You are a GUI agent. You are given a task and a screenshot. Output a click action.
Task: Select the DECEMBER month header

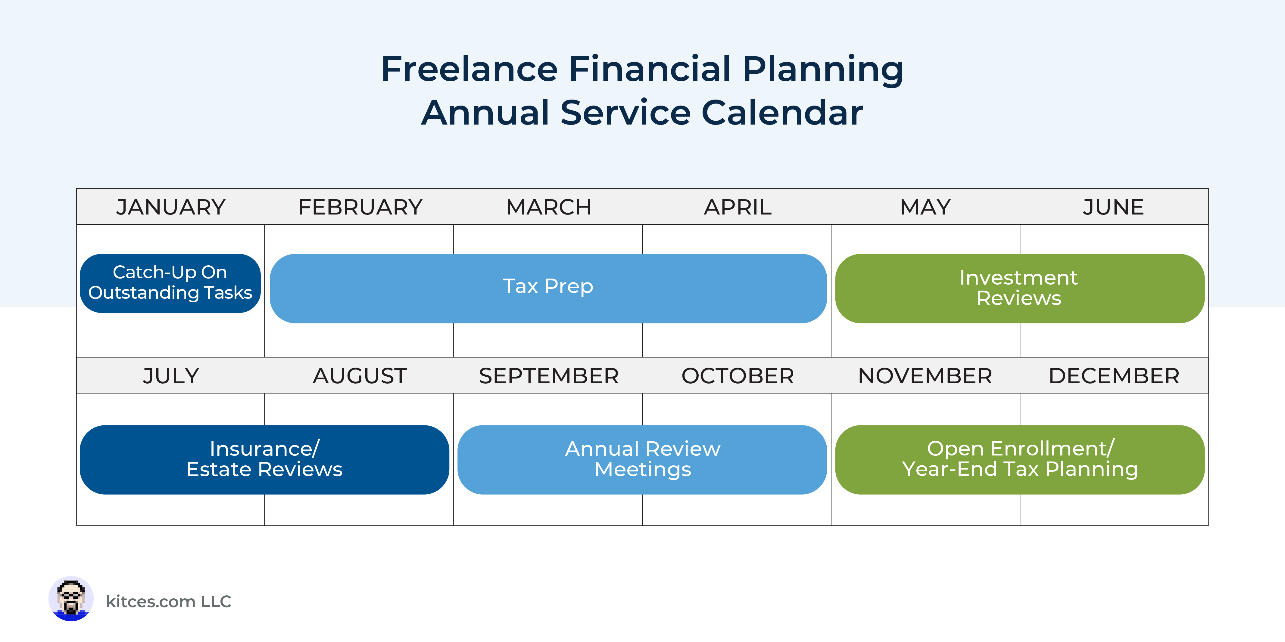1114,375
